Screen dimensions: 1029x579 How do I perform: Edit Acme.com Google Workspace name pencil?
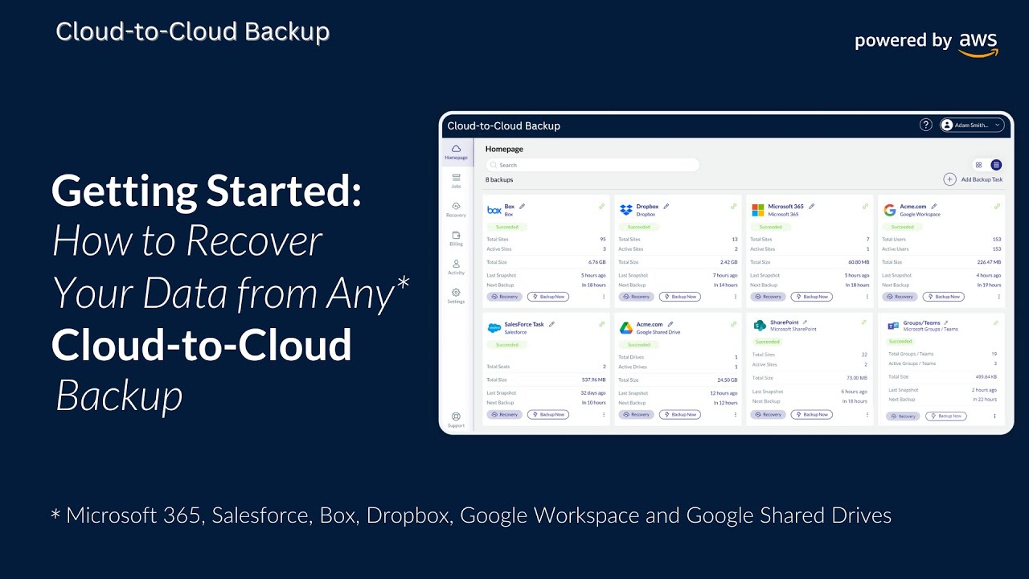click(x=934, y=207)
